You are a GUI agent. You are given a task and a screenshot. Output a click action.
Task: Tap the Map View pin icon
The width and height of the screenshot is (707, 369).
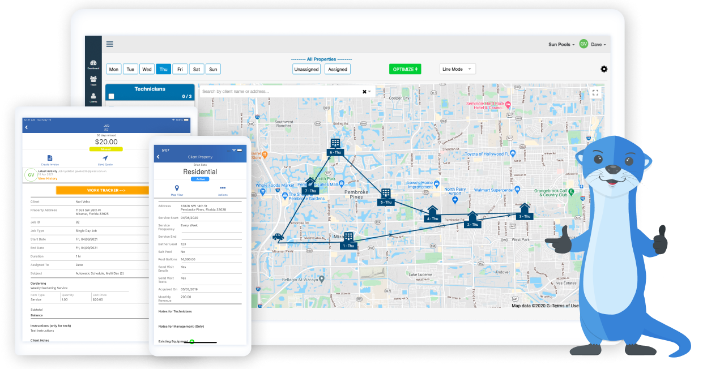point(177,188)
